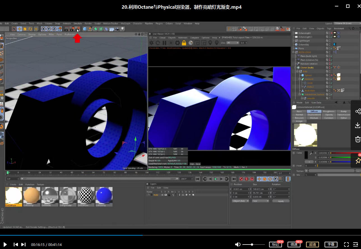The height and width of the screenshot is (249, 361).
Task: Toggle X axis lock button
Action: click(x=43, y=29)
